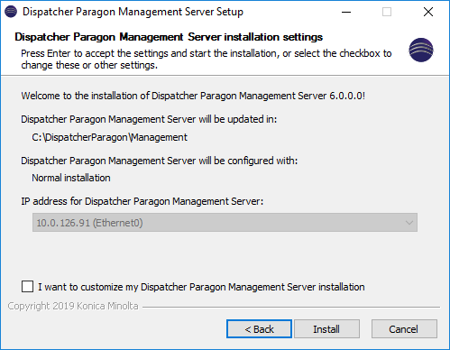
Task: Click the 'Normal installation' configuration text
Action: (x=71, y=178)
